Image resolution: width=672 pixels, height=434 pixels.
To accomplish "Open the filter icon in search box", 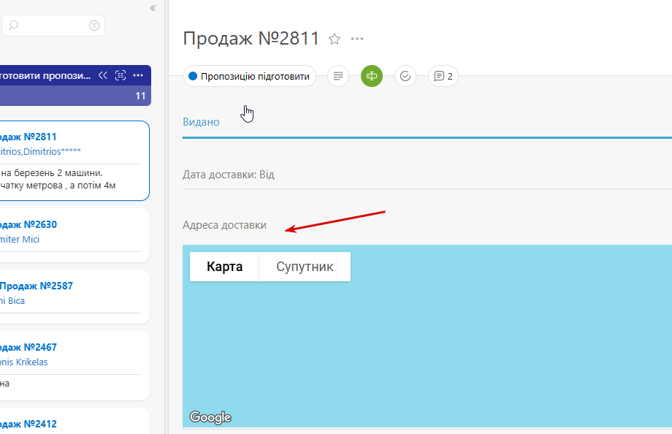I will pyautogui.click(x=93, y=26).
